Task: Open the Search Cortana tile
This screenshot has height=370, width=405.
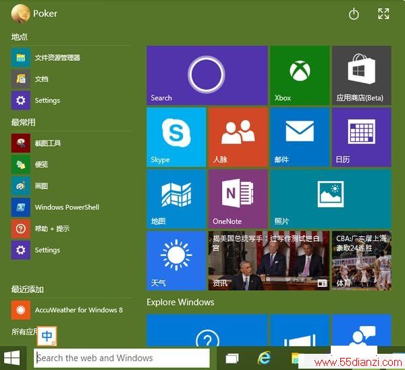Action: point(207,76)
